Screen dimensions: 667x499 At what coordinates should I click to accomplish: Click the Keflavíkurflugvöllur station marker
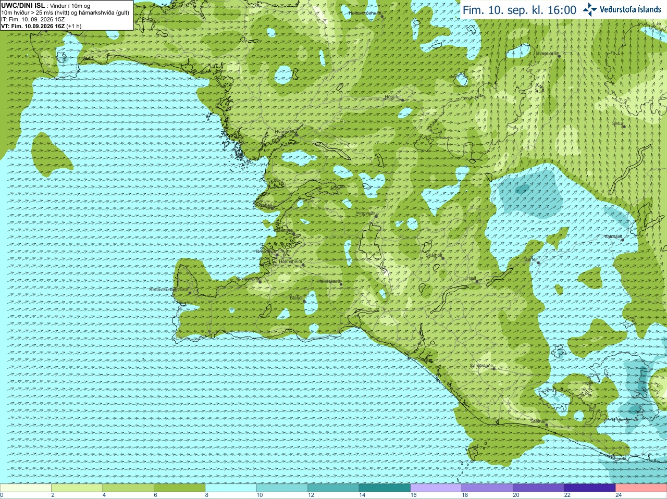click(190, 293)
